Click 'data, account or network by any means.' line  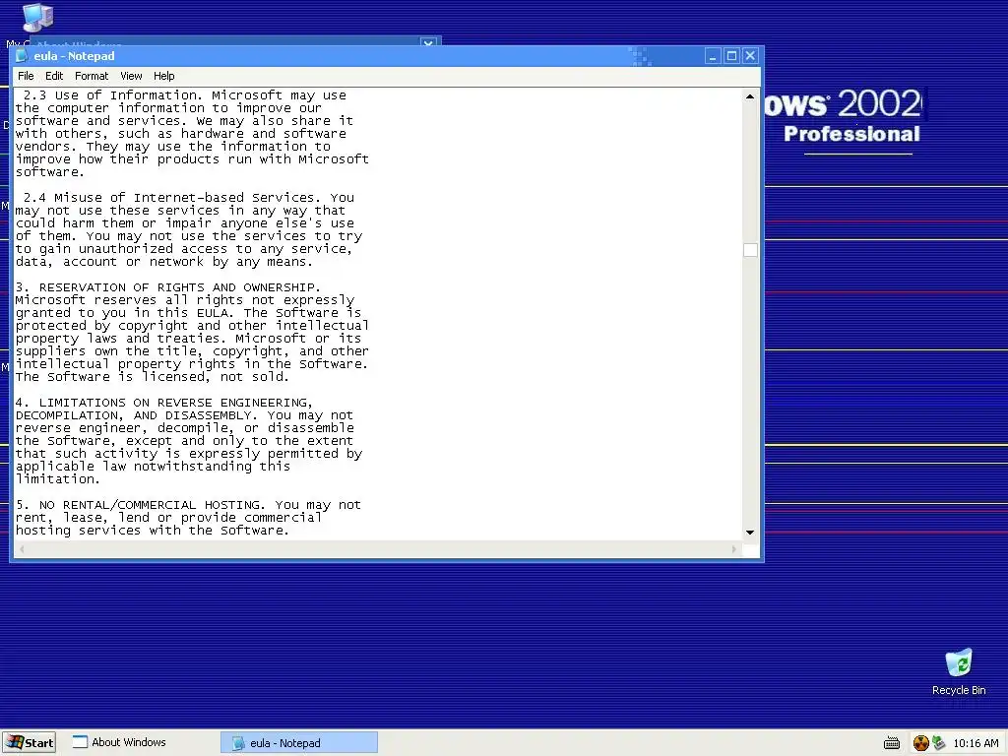point(164,262)
